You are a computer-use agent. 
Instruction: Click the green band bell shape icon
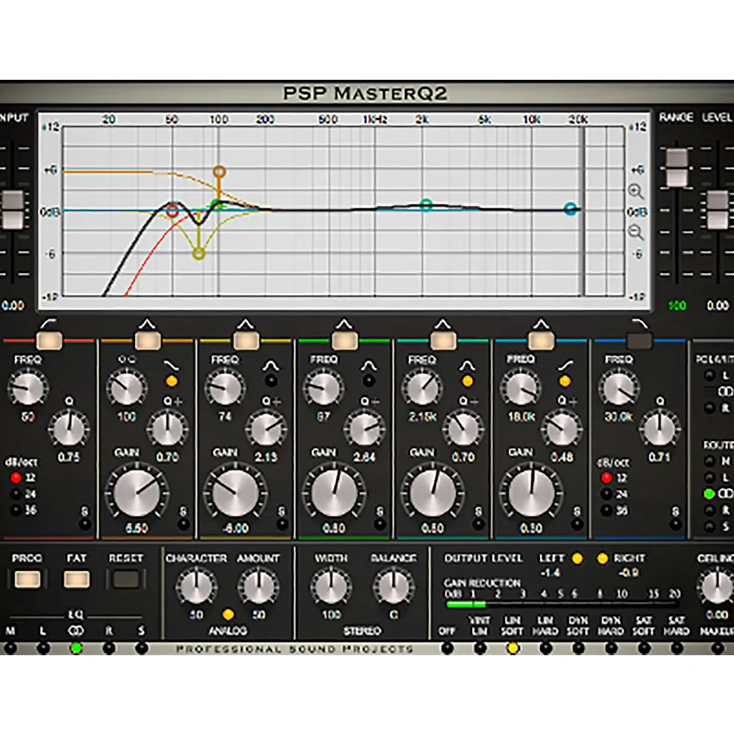click(x=368, y=366)
